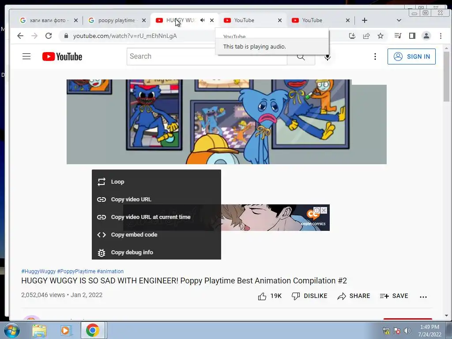The width and height of the screenshot is (452, 339).
Task: Open the volume tray icon
Action: [407, 331]
